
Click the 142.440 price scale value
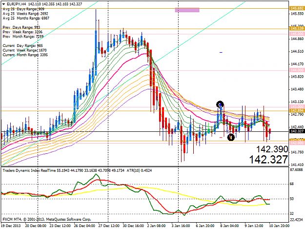click(297, 127)
